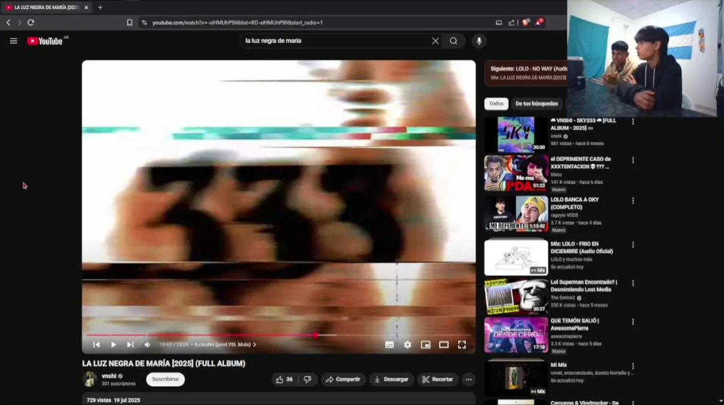Dislike the video with thumbs down
Image resolution: width=724 pixels, height=405 pixels.
307,379
